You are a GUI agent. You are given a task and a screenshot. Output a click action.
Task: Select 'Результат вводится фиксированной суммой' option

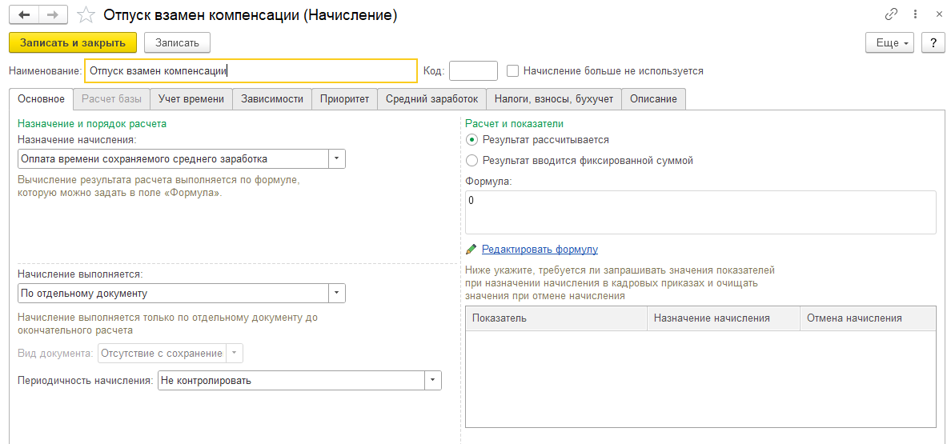(471, 161)
